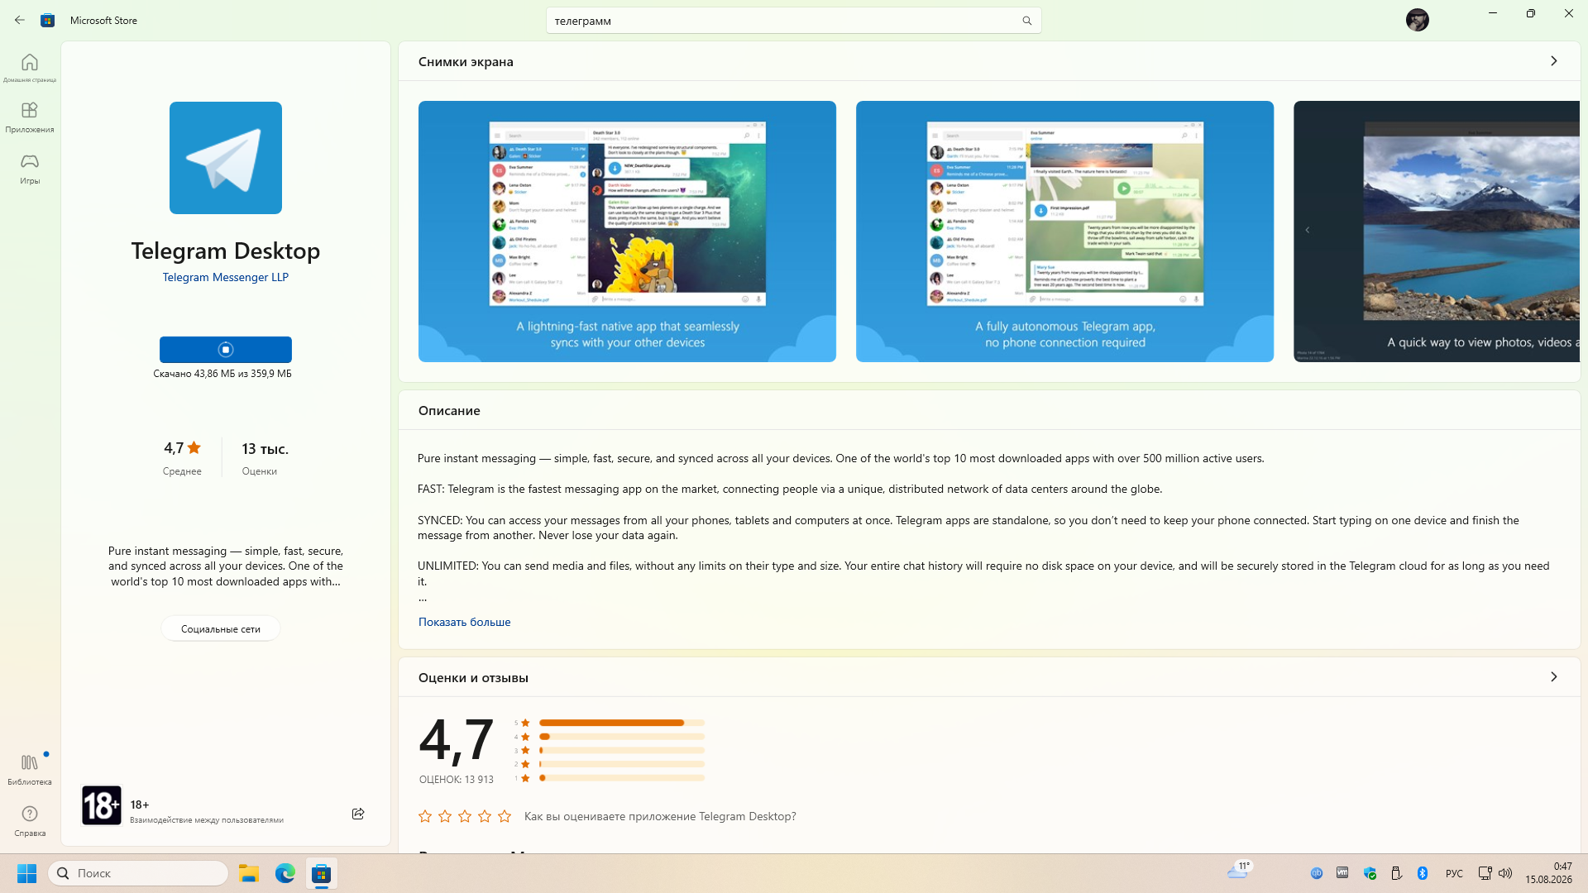Rate Telegram Desktop three stars

465,816
